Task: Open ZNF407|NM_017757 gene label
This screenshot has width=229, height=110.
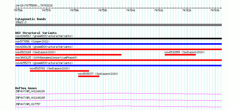Action: (28, 104)
